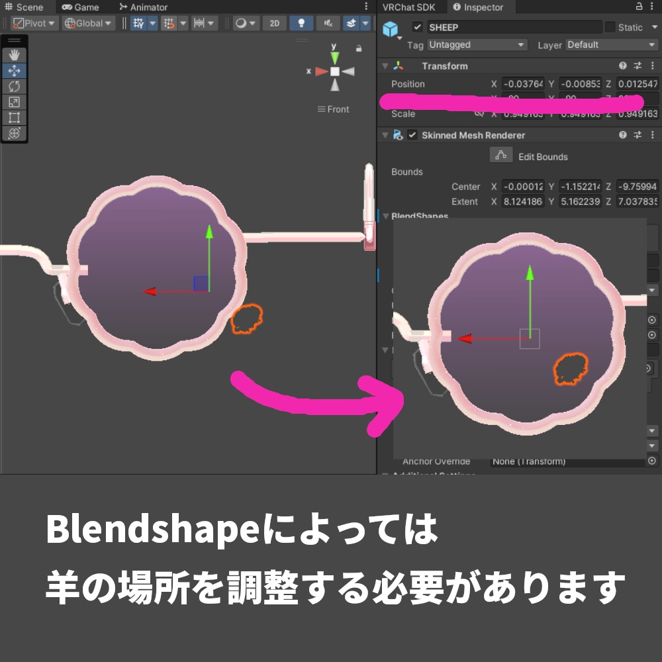Open Inspector panel more options menu

point(653,7)
